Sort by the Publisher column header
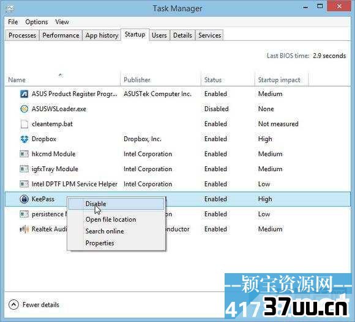The image size is (355, 322). click(x=160, y=80)
